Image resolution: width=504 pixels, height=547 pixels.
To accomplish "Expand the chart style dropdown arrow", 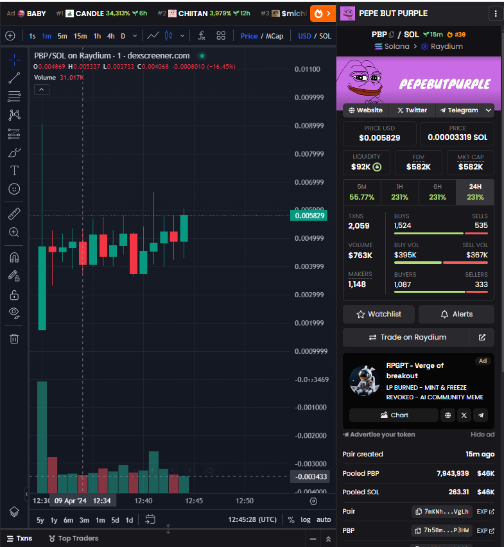I will [x=182, y=35].
